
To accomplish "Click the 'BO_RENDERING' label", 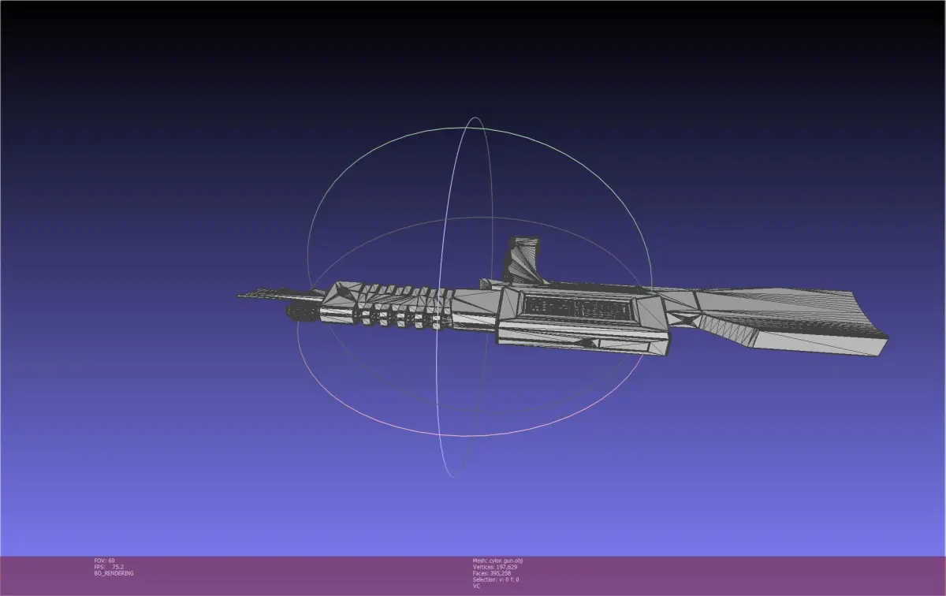I will pos(114,573).
